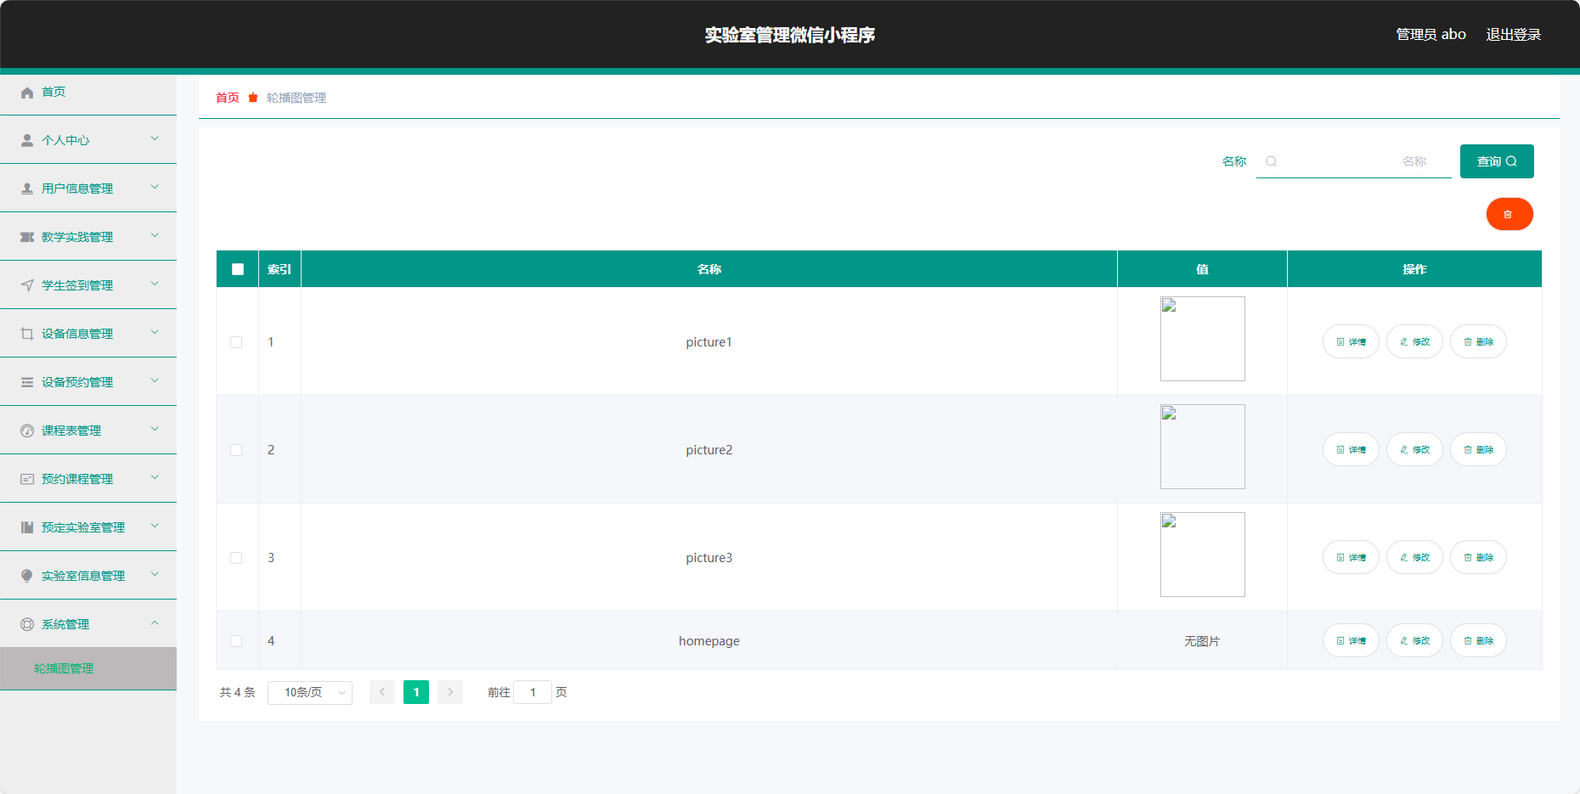Expand the 设备预约管理 chevron
This screenshot has width=1580, height=794.
155,380
